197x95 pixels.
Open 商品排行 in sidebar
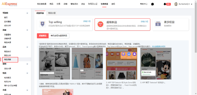pos(8,52)
